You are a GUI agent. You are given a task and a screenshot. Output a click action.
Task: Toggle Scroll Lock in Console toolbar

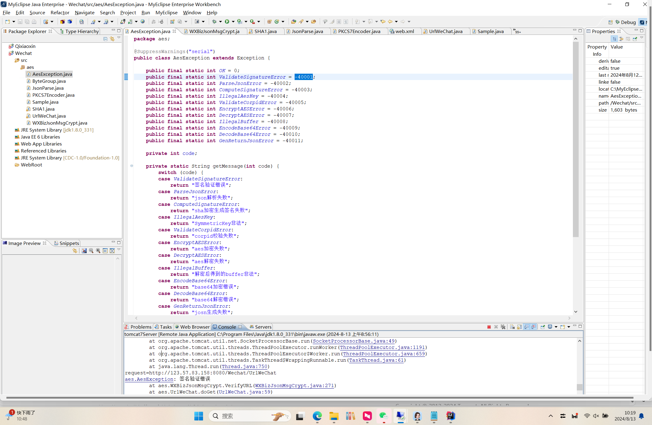click(x=519, y=327)
